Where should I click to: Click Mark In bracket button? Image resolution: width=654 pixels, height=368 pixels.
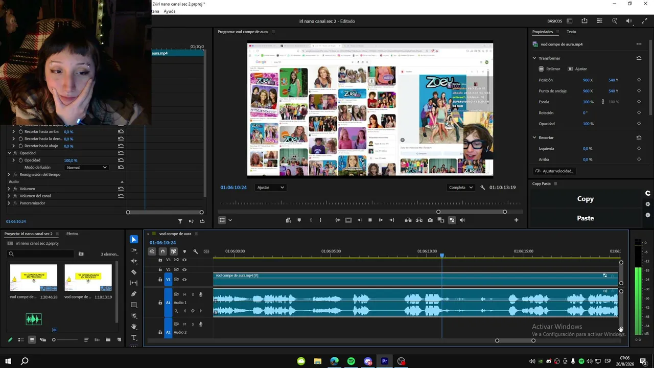click(x=311, y=220)
